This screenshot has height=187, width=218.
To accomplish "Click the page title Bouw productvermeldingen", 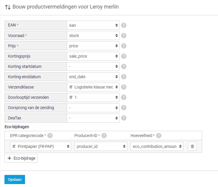I will [x=66, y=7].
